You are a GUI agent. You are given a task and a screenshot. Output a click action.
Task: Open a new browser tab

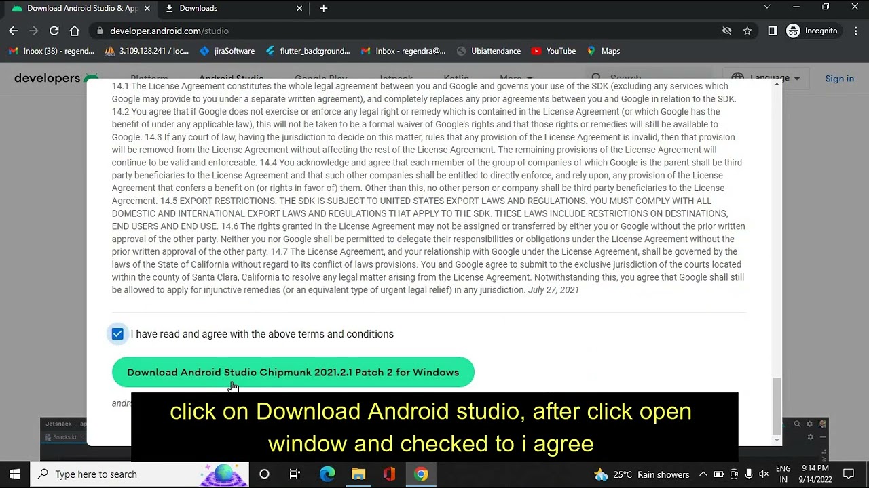[x=324, y=8]
